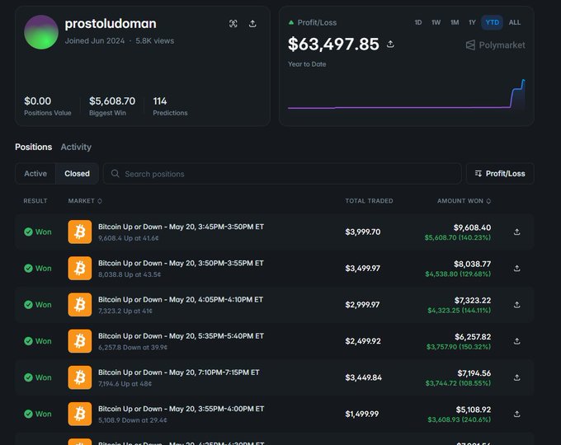Image resolution: width=561 pixels, height=445 pixels.
Task: Click the TOTAL TRADED column header
Action: coord(369,201)
